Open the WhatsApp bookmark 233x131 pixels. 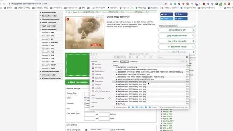click(141, 8)
